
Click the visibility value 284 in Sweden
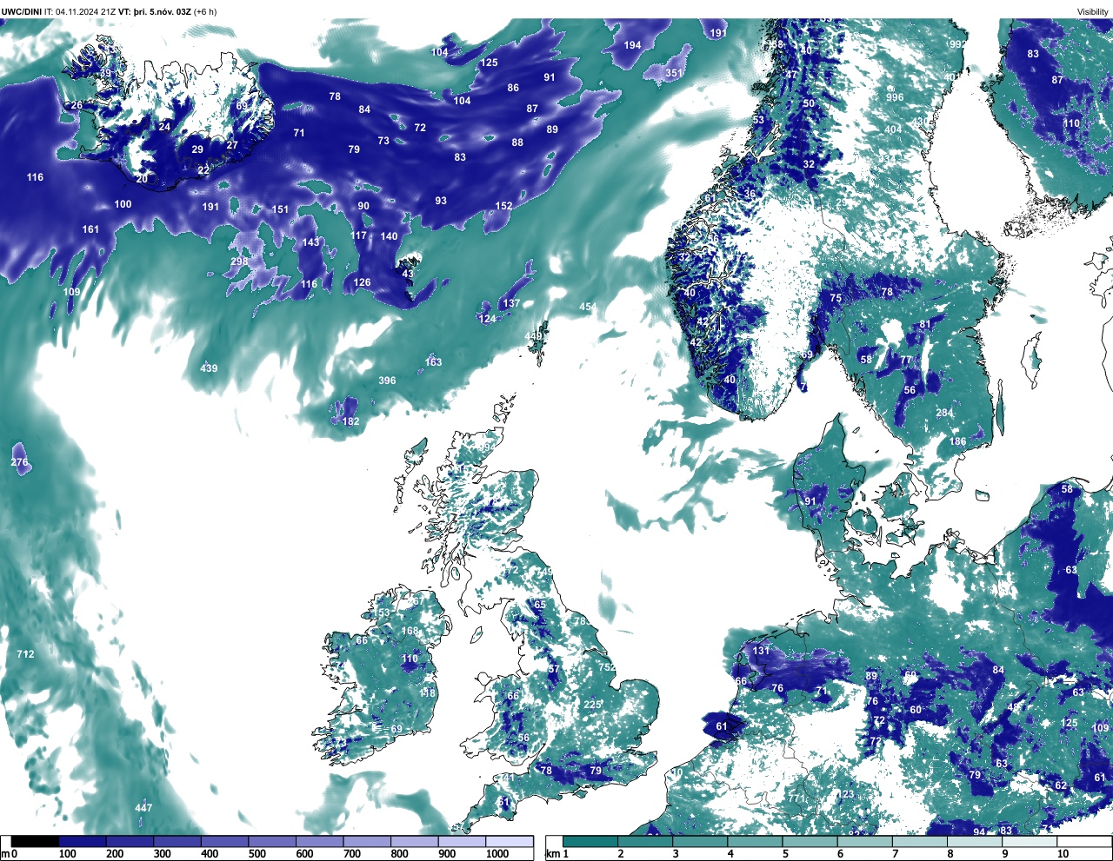pyautogui.click(x=944, y=413)
